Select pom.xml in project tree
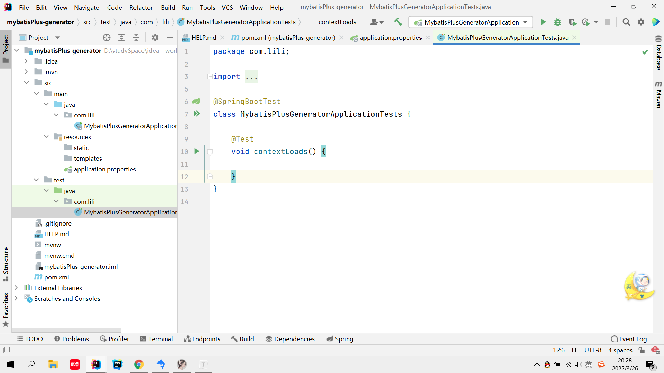664x373 pixels. [x=56, y=277]
